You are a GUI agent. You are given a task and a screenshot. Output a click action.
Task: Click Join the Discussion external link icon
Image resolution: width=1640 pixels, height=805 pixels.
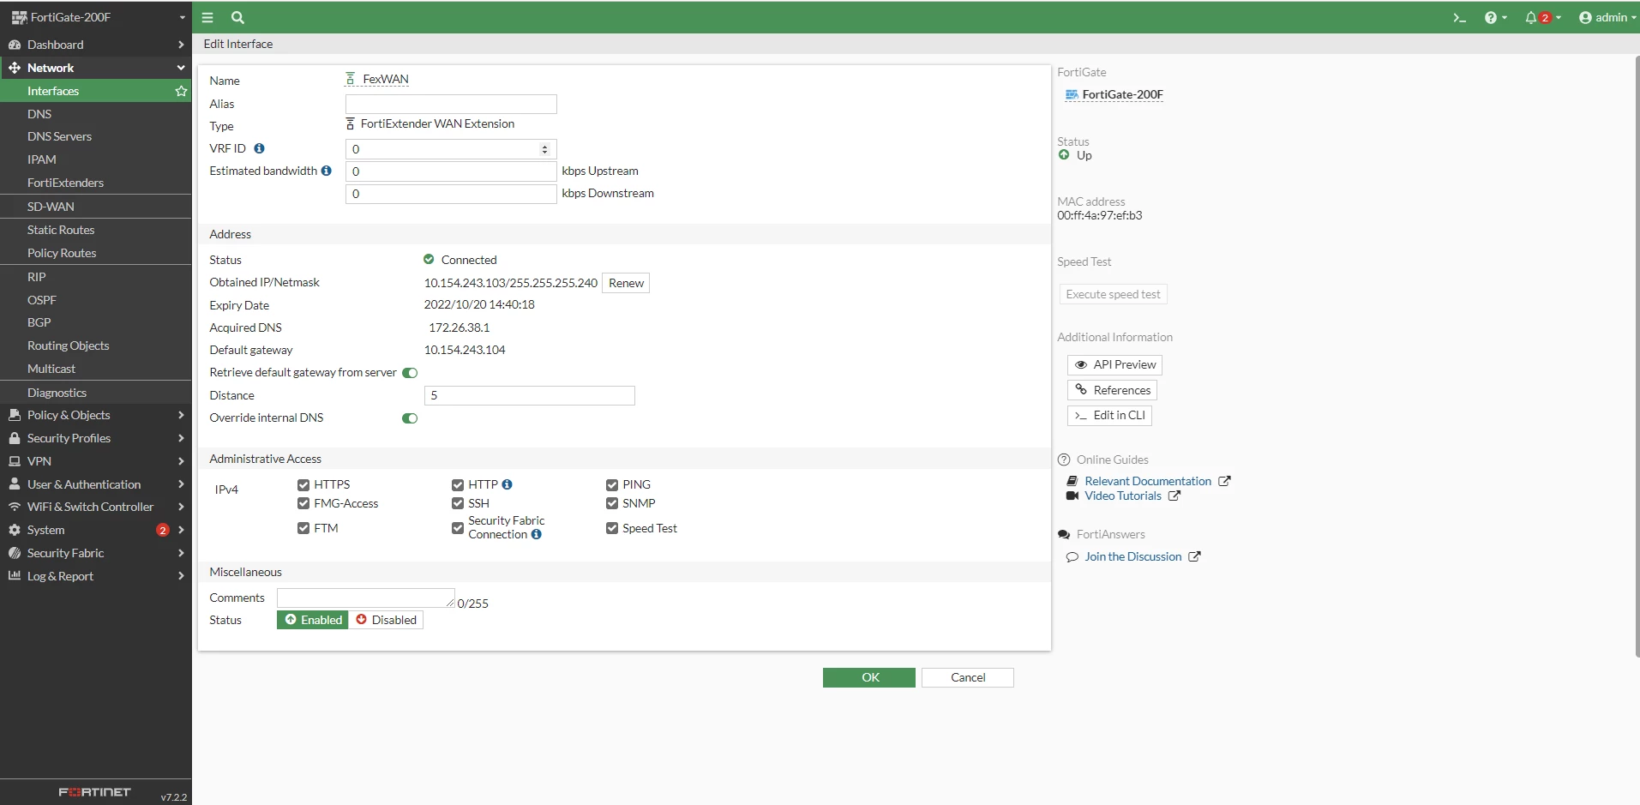point(1194,556)
